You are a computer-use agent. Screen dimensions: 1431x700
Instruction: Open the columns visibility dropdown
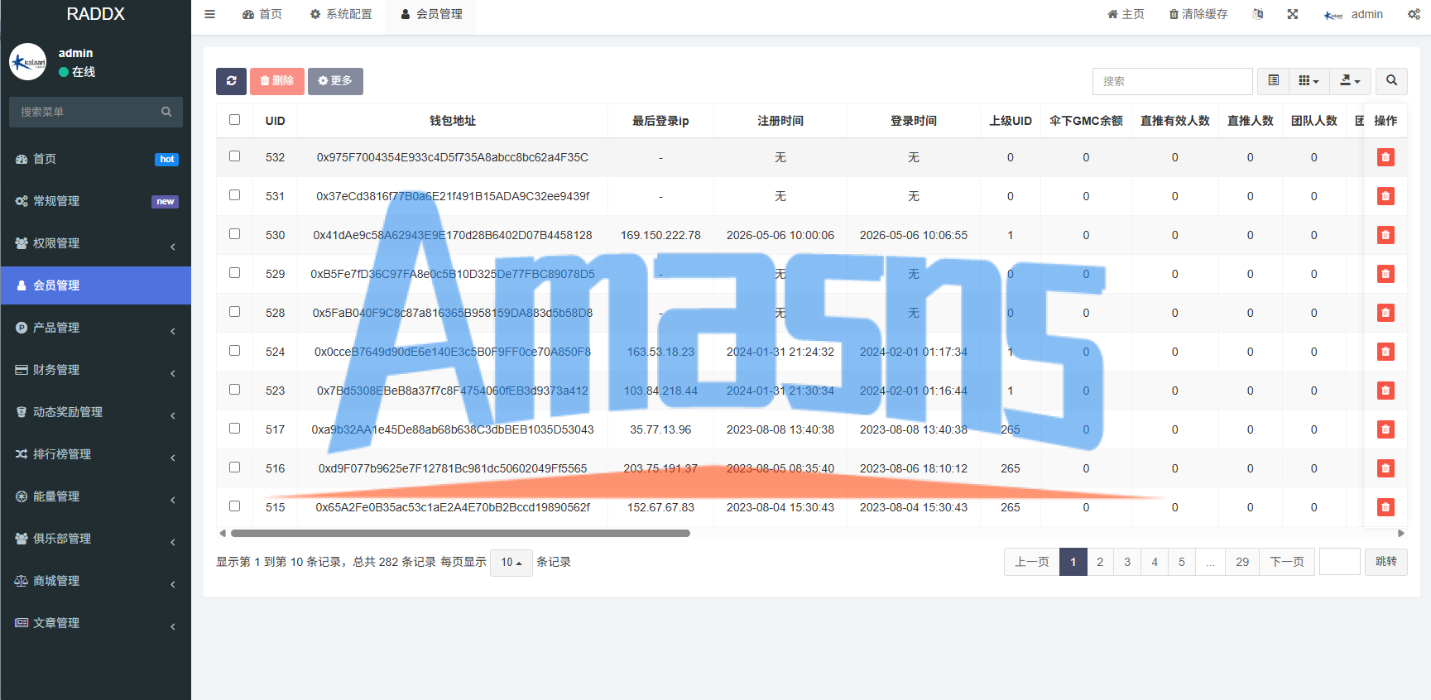point(1309,81)
